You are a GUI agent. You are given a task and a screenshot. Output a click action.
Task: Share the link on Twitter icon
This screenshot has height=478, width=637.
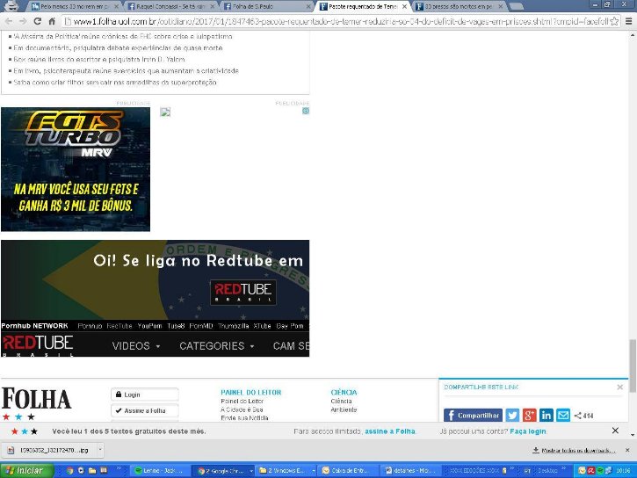tap(512, 415)
